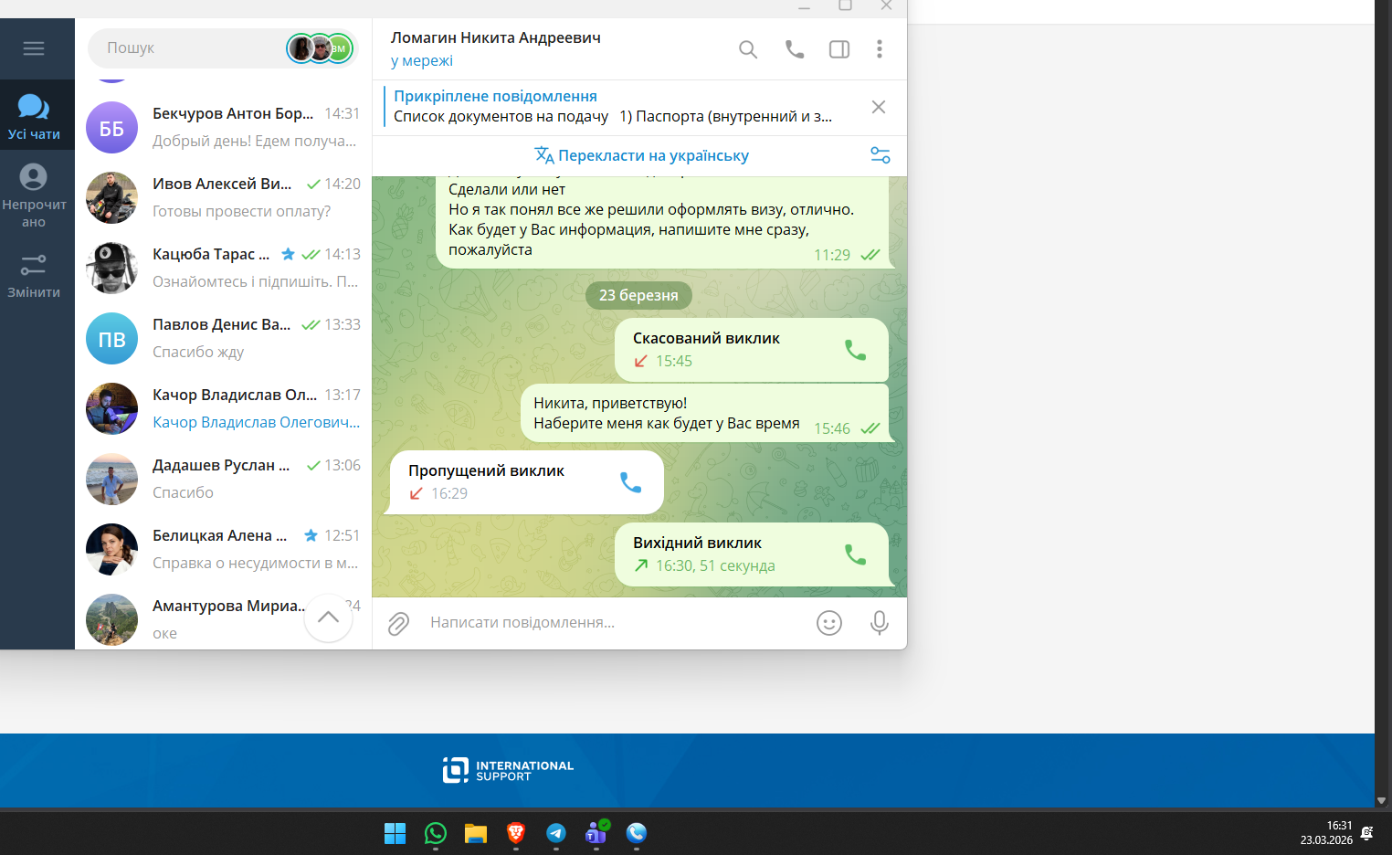The width and height of the screenshot is (1392, 855).
Task: Call back from the 'Пропущений виклик' entry
Action: [630, 482]
